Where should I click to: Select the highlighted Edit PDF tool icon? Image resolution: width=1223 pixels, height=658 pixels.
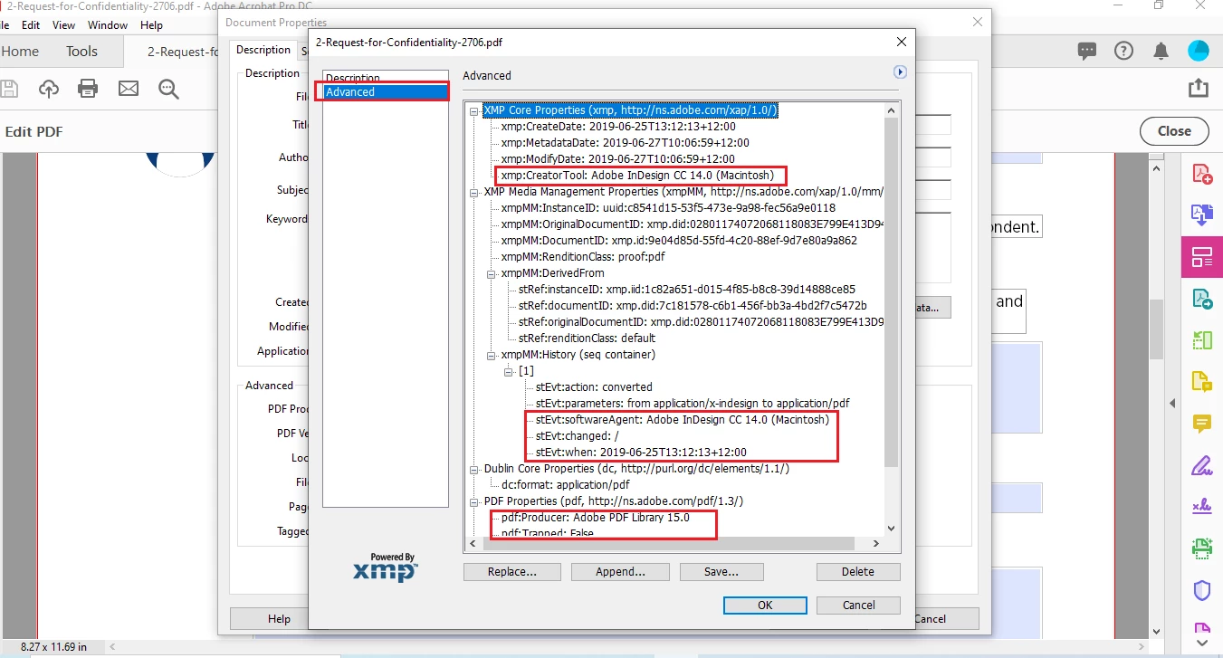click(1201, 257)
